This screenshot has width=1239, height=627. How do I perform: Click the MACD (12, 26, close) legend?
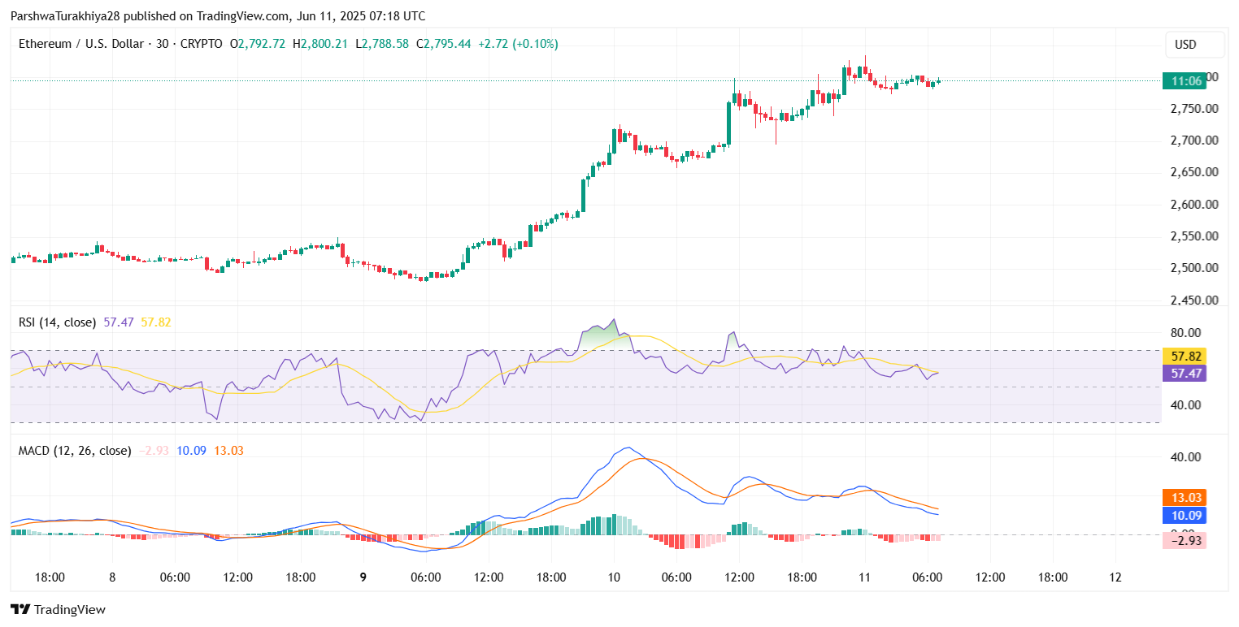pos(75,450)
